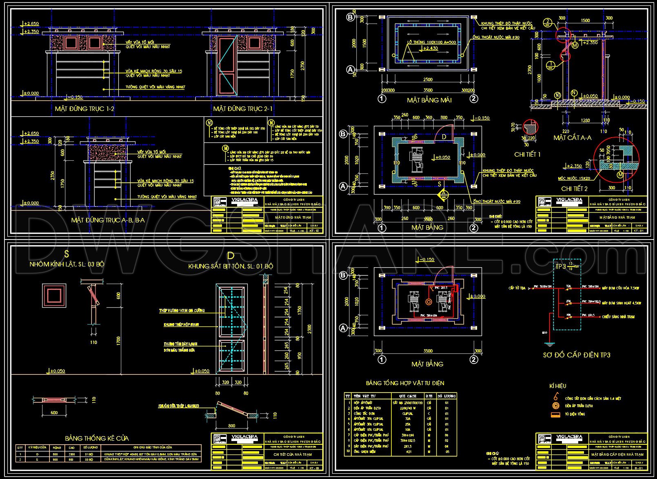Click the orange main panel symbol in the KÍ HIỆU legend
This screenshot has height=479, width=657.
coord(555,415)
